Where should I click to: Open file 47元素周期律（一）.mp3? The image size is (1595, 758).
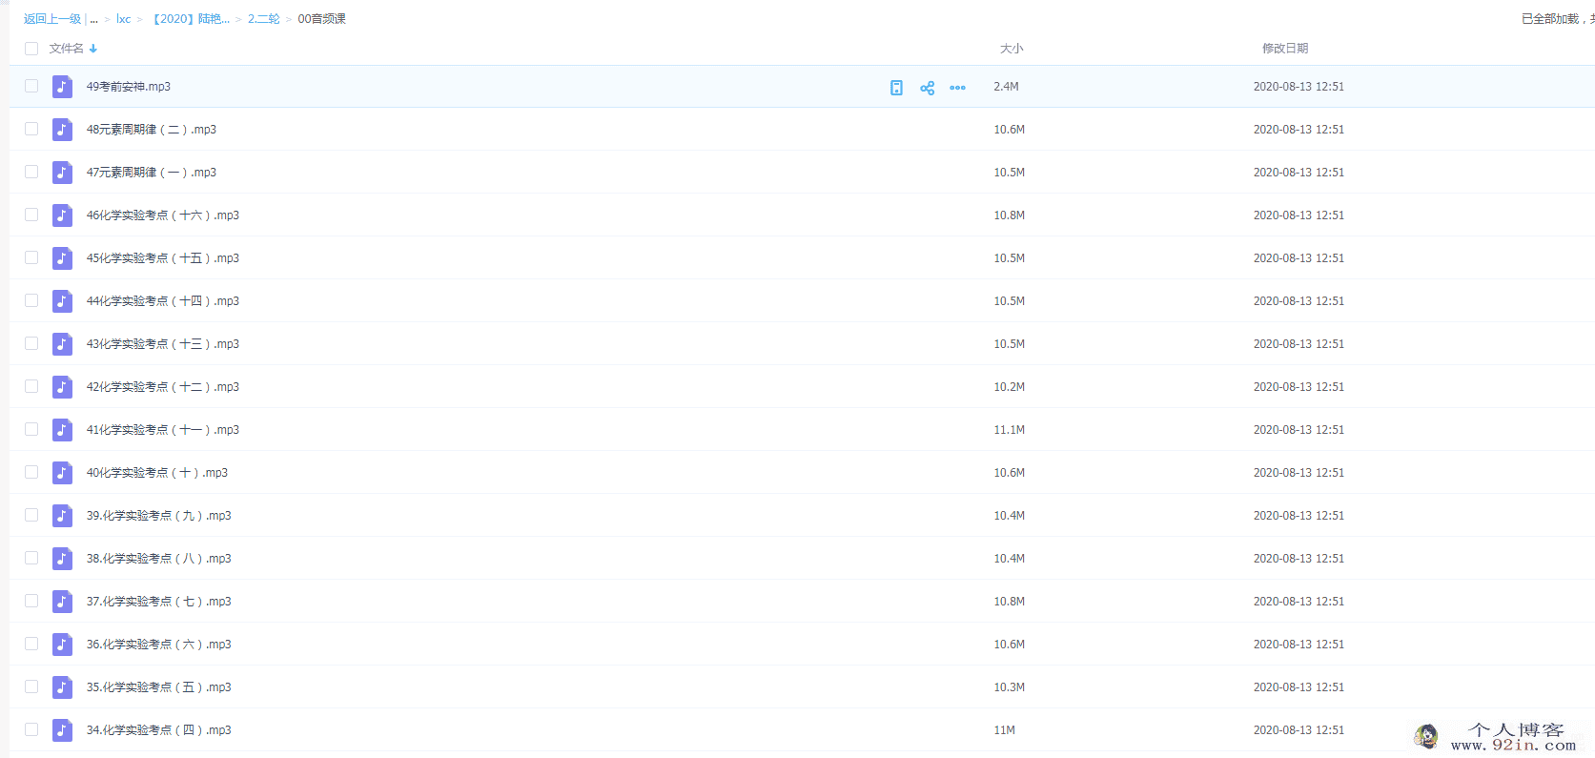pos(152,173)
